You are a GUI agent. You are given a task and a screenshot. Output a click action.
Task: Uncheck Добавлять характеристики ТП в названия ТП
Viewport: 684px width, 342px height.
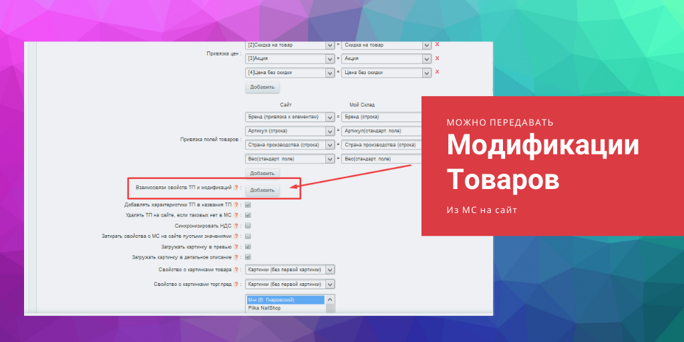click(248, 204)
